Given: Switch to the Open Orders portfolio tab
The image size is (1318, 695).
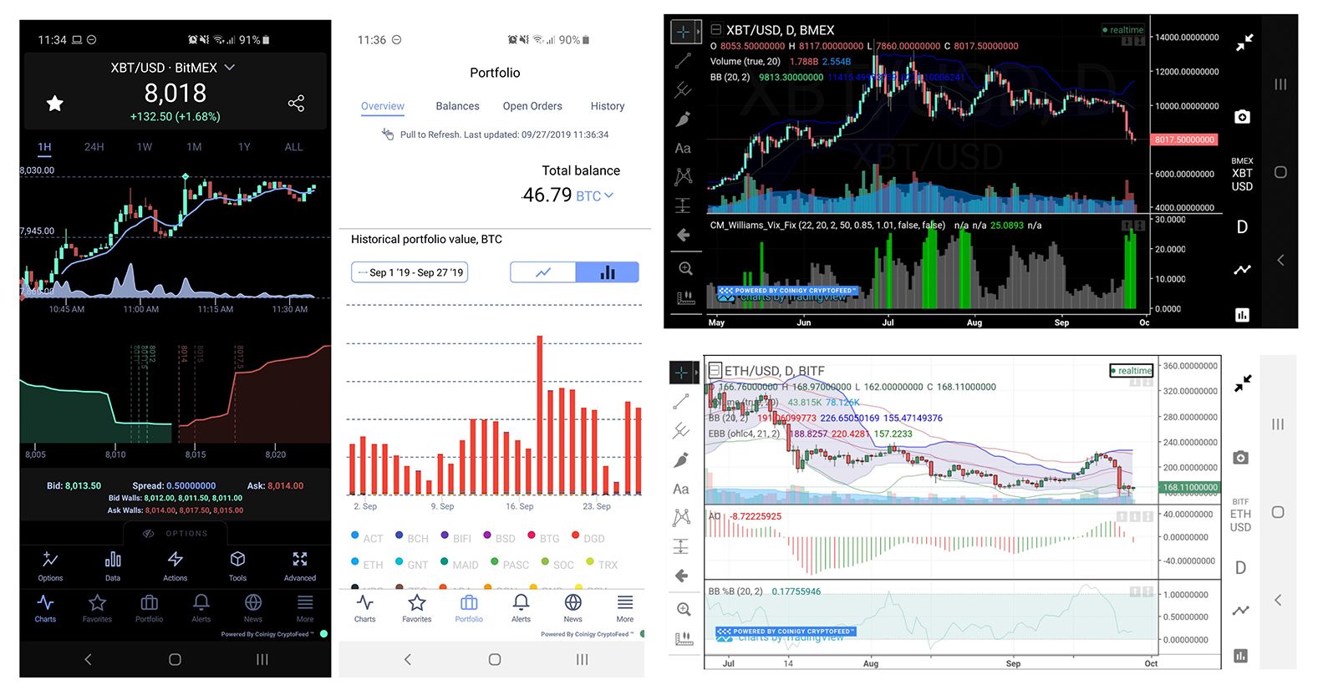Looking at the screenshot, I should point(532,106).
